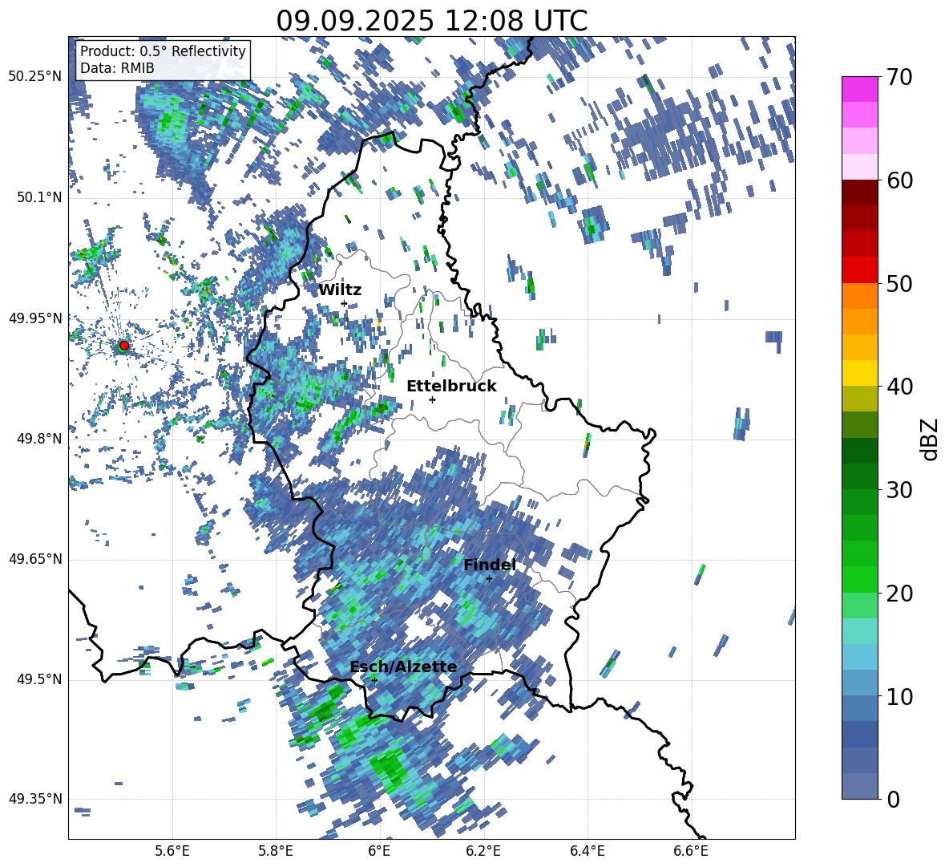
Task: Click the red radar location marker
Action: [x=123, y=346]
